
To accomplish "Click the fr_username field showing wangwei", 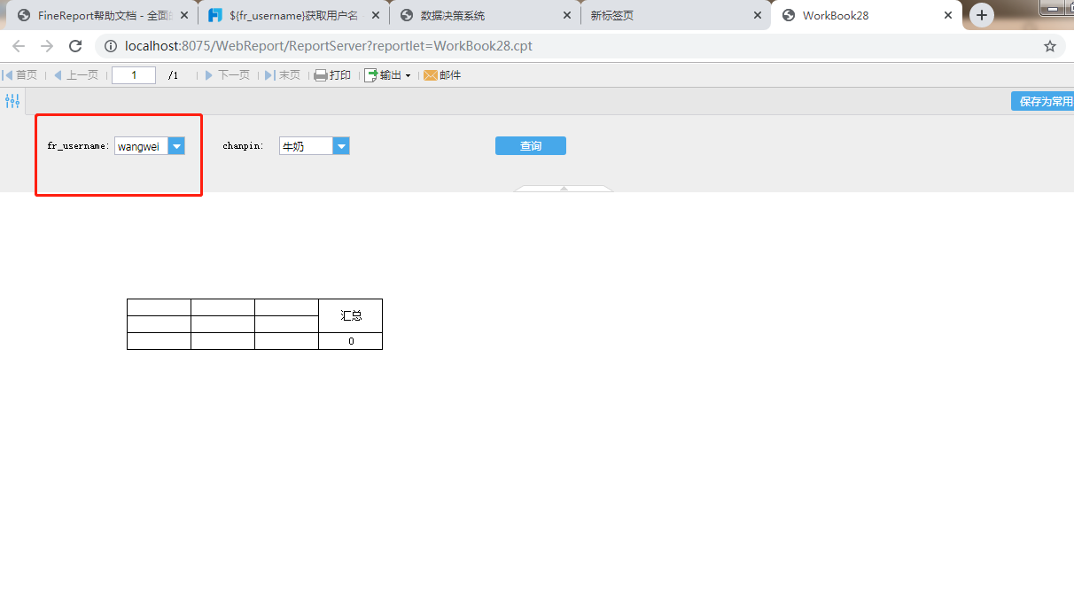I will 142,146.
